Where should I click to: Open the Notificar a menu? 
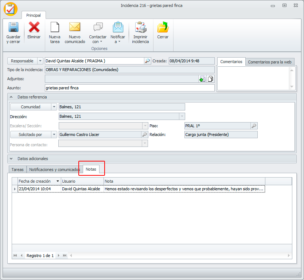tap(118, 32)
